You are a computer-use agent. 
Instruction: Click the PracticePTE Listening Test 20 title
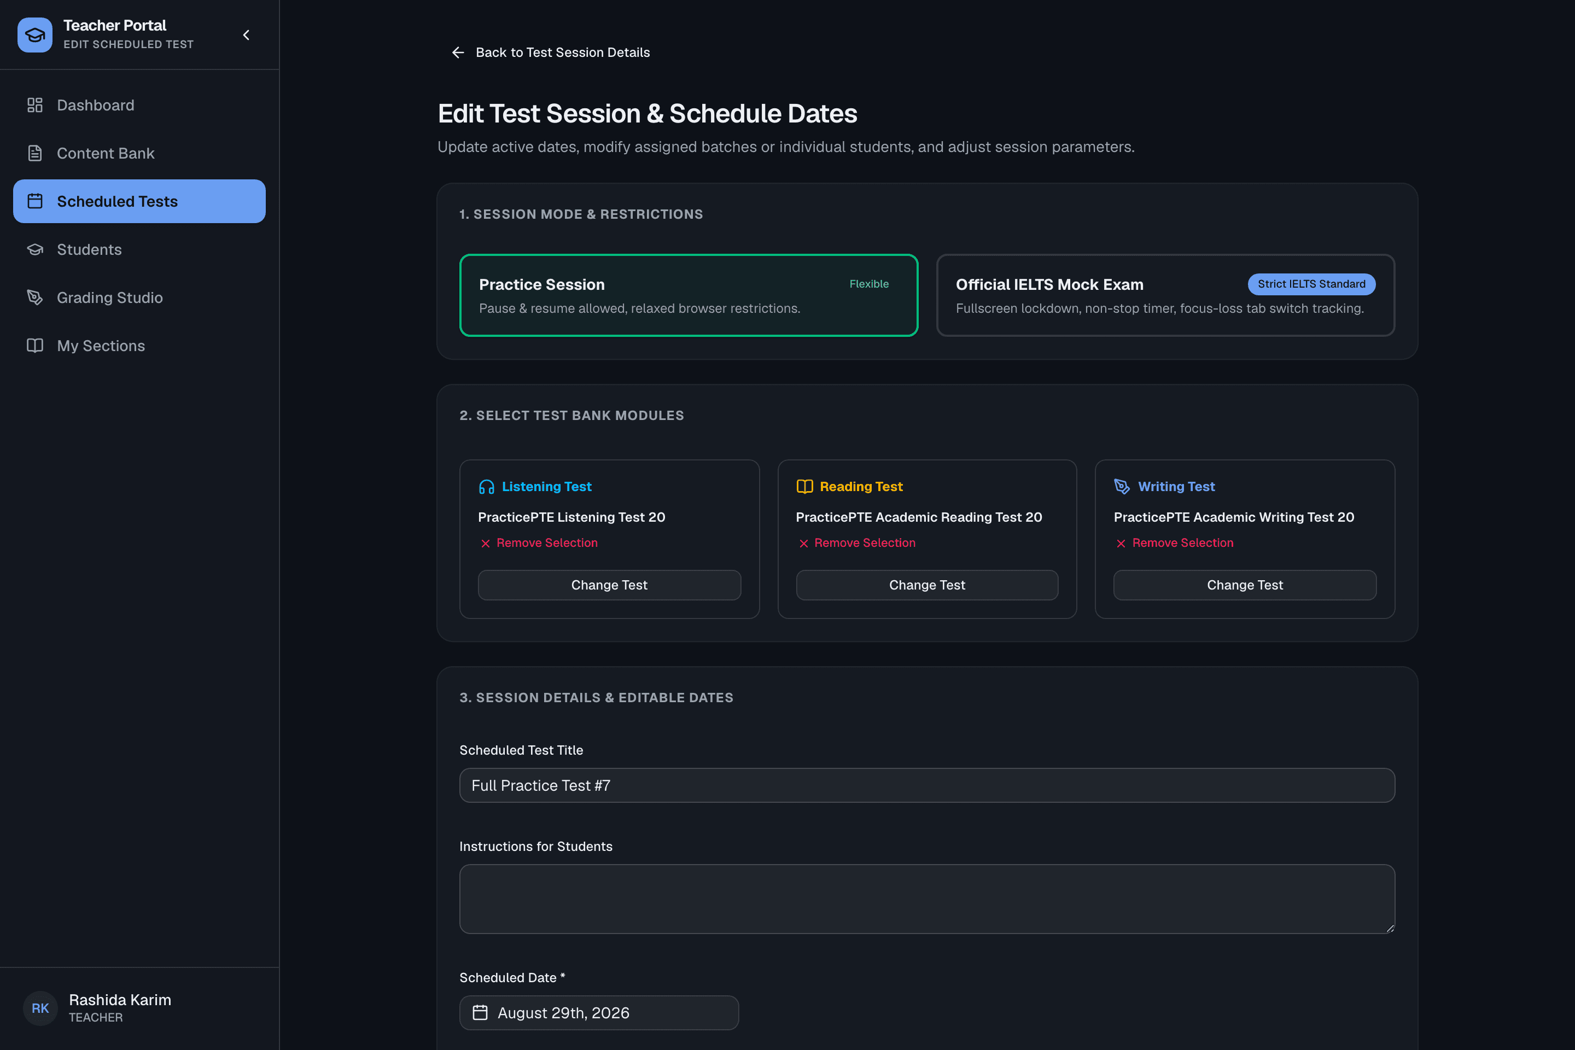[572, 517]
